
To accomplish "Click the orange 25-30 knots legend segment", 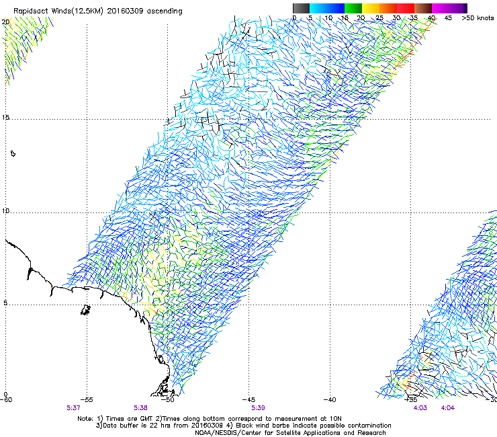I will pyautogui.click(x=388, y=8).
